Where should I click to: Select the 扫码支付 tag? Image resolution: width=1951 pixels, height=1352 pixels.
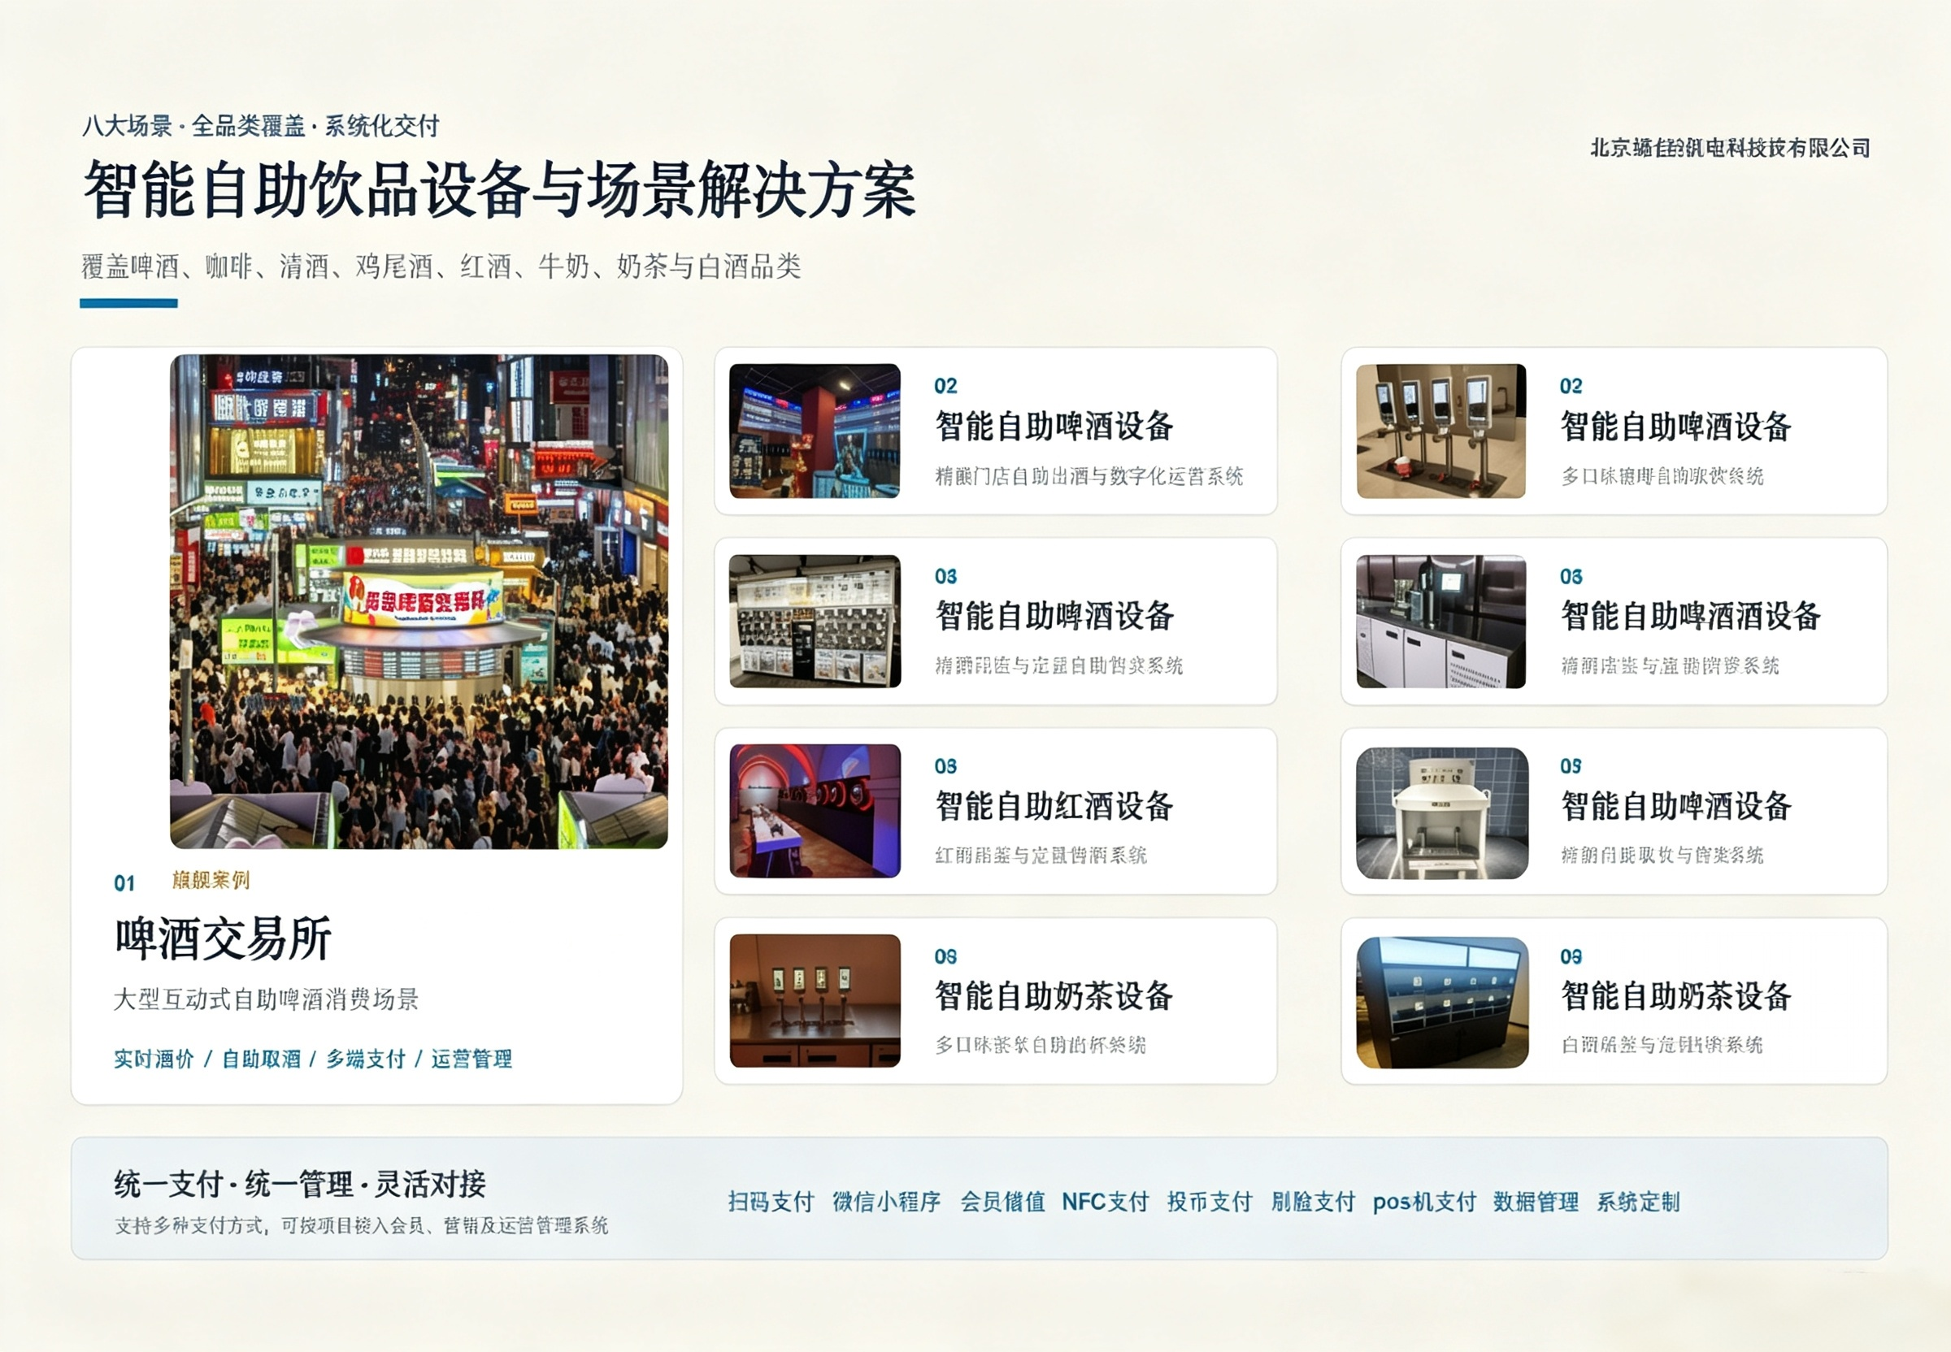coord(771,1201)
